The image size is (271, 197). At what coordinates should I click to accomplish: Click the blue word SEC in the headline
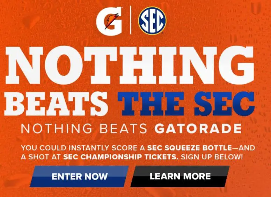tap(224, 104)
